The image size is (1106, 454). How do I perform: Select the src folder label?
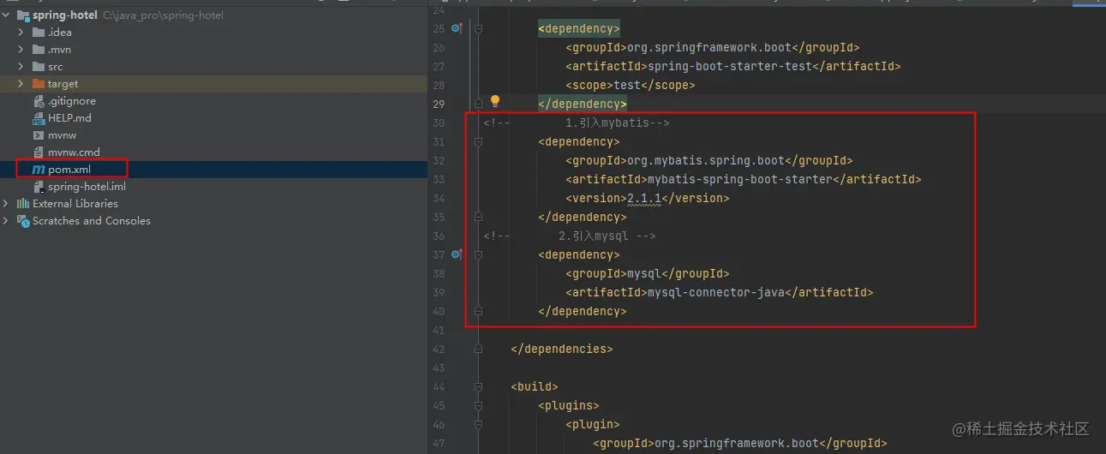[55, 67]
